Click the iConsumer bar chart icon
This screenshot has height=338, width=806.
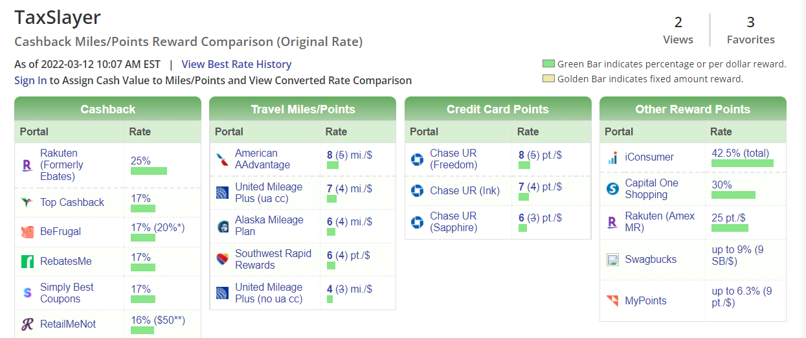(x=612, y=157)
